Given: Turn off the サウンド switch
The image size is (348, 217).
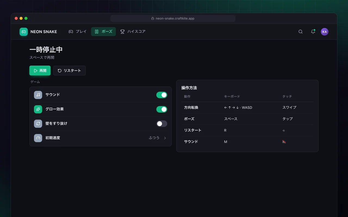Looking at the screenshot, I should pos(162,95).
